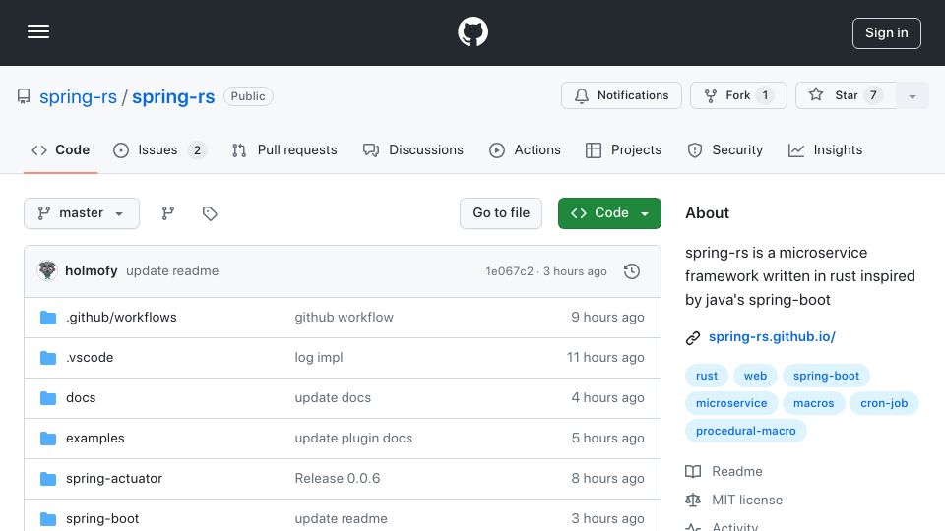Click the Sign in button
Screen dimensions: 945x531
pyautogui.click(x=887, y=33)
